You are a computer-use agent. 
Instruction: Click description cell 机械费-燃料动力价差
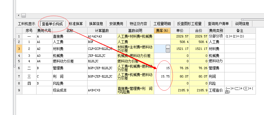(x=135, y=56)
